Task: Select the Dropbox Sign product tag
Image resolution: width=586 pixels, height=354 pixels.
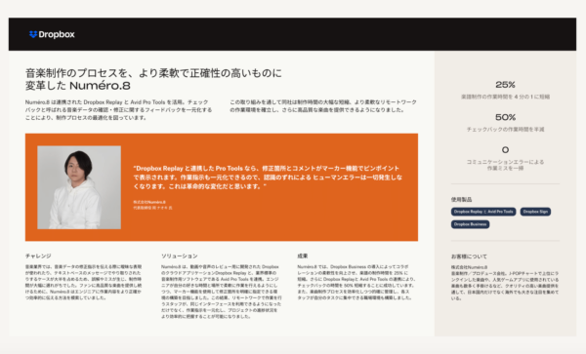Action: [535, 212]
